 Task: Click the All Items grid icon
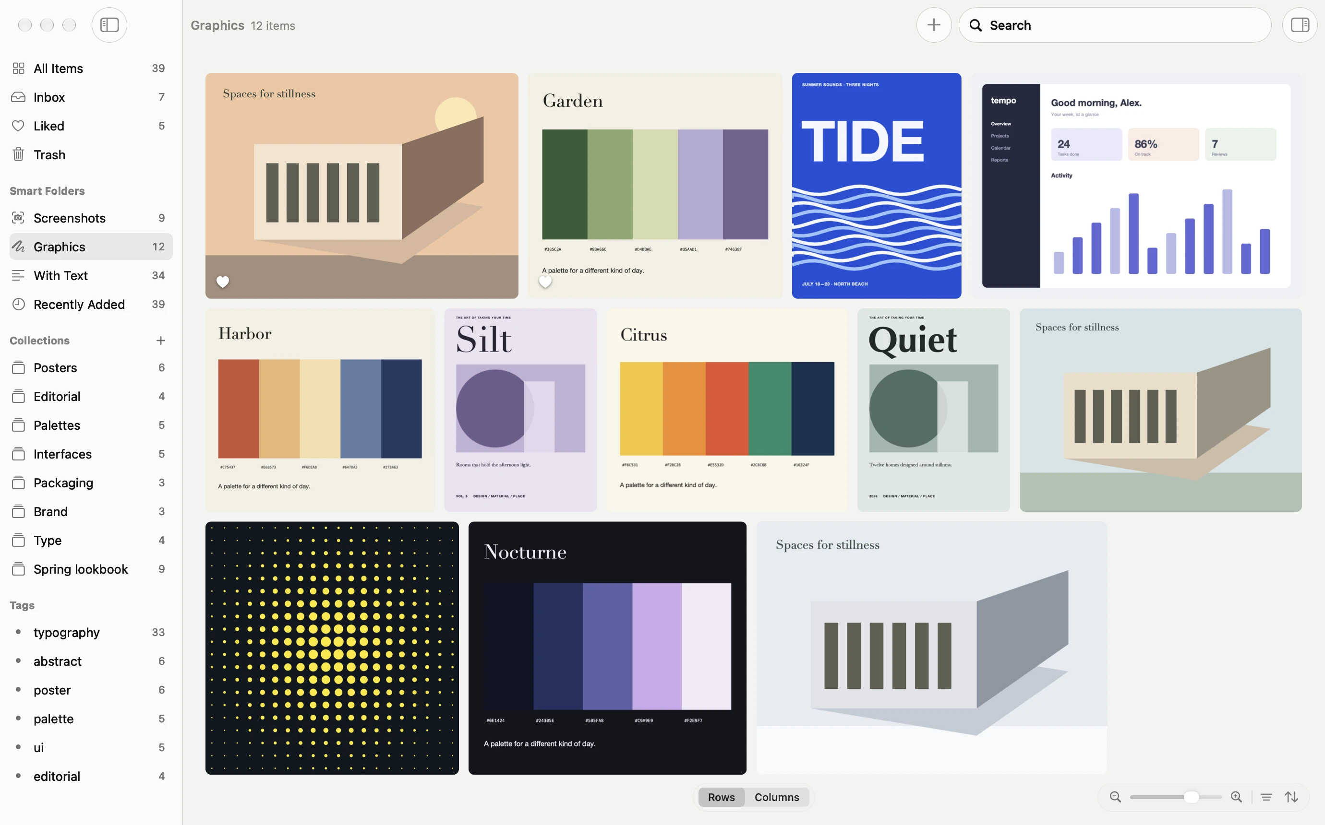tap(19, 68)
